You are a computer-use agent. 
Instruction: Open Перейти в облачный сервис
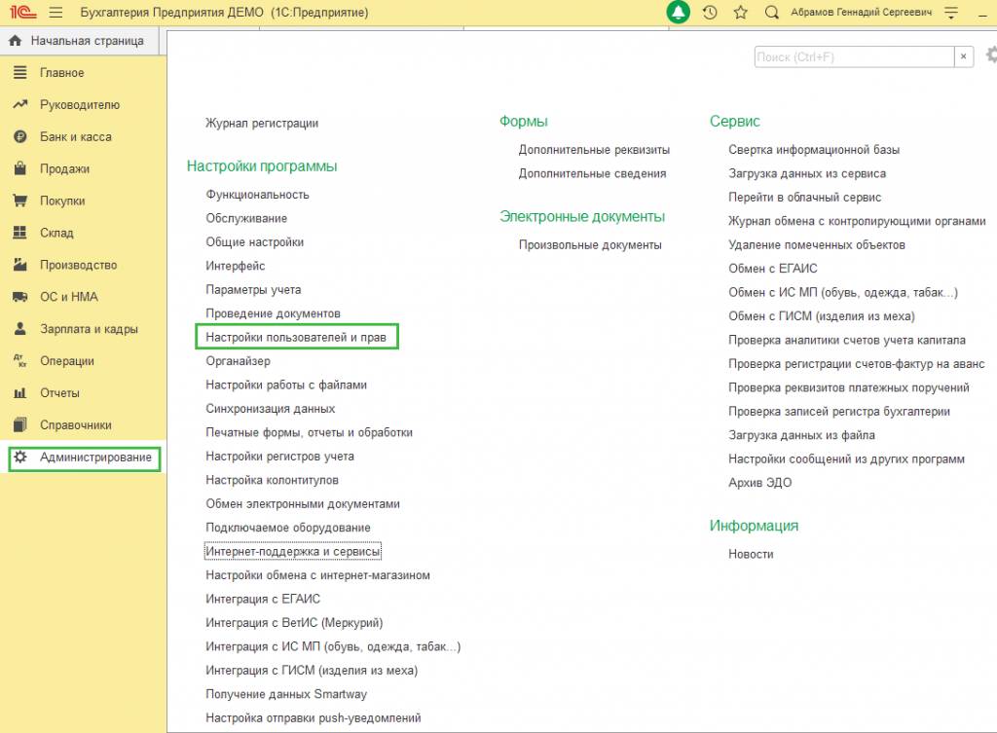click(804, 197)
